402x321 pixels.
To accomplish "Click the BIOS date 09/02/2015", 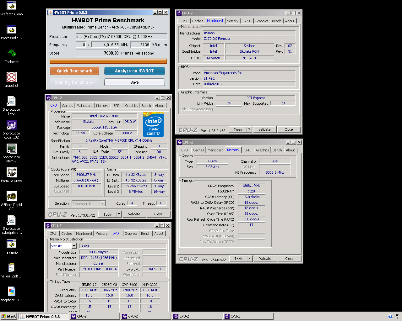I will click(249, 84).
